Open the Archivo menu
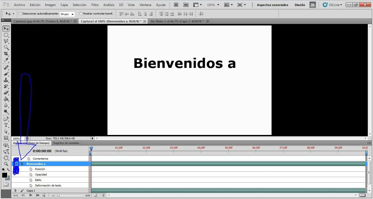 [x=19, y=5]
